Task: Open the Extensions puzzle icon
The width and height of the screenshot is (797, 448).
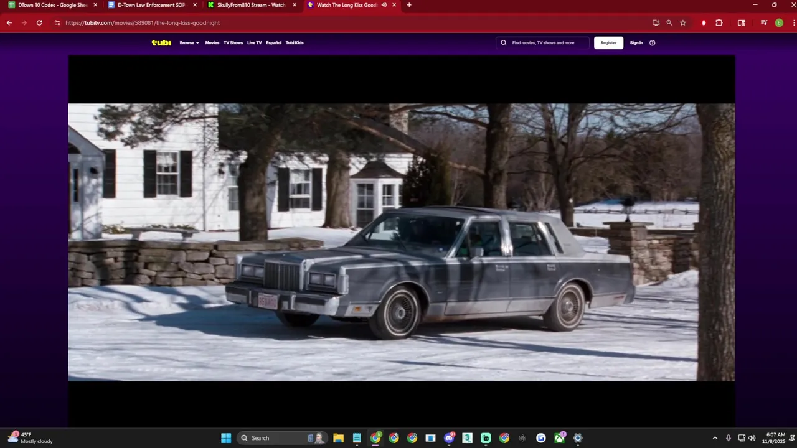Action: (719, 22)
